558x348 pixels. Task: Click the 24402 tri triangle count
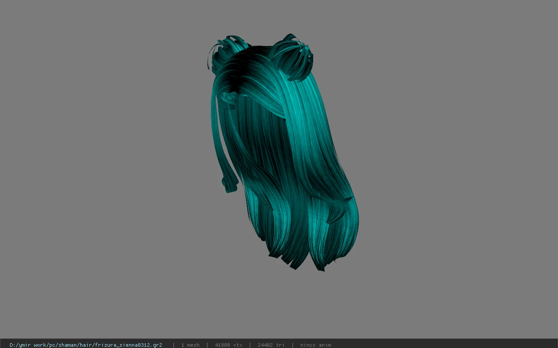coord(271,345)
